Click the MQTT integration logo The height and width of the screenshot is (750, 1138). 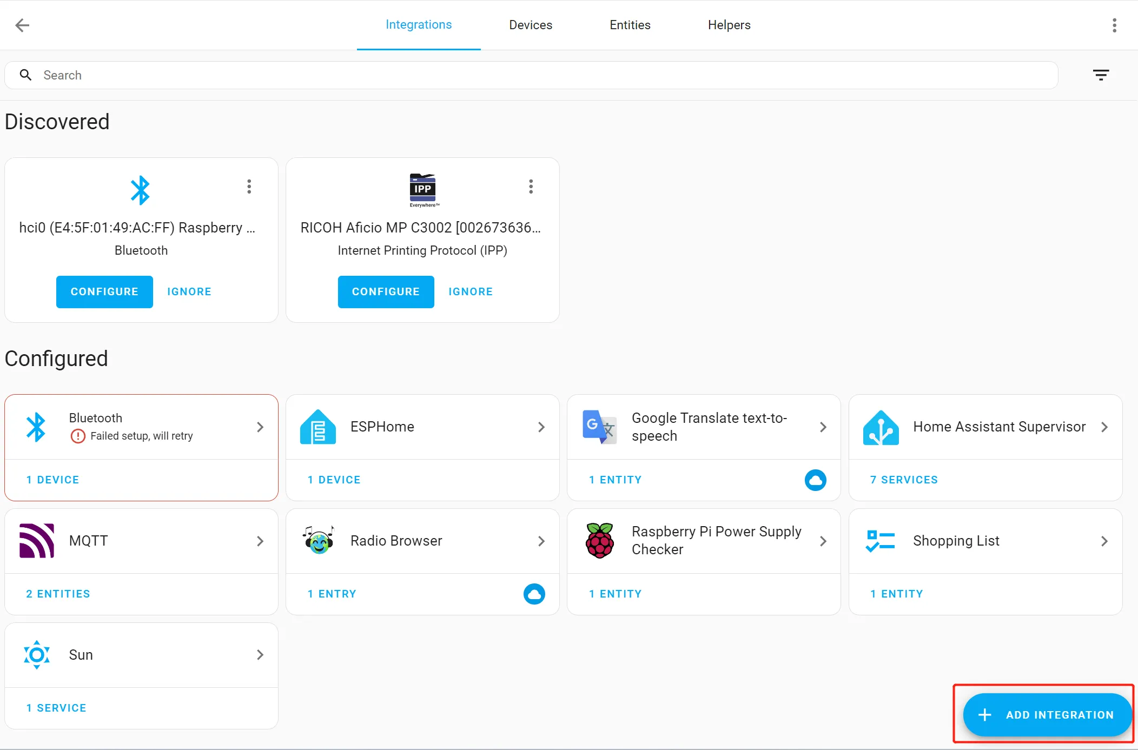click(37, 541)
